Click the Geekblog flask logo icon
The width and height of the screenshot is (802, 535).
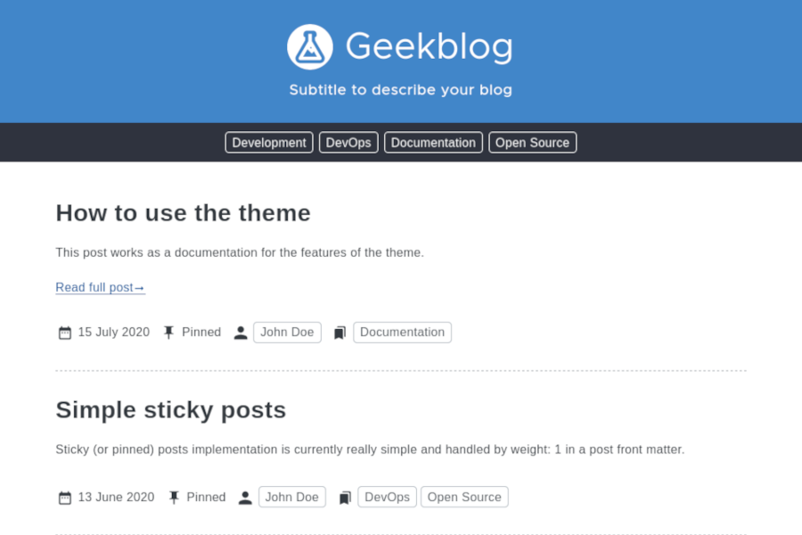(310, 46)
